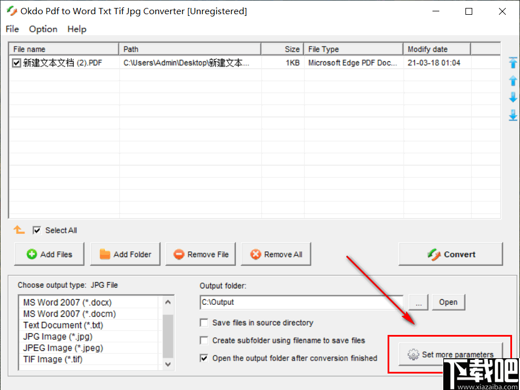The image size is (520, 390).
Task: Click the red Remove All cross icon
Action: 256,254
